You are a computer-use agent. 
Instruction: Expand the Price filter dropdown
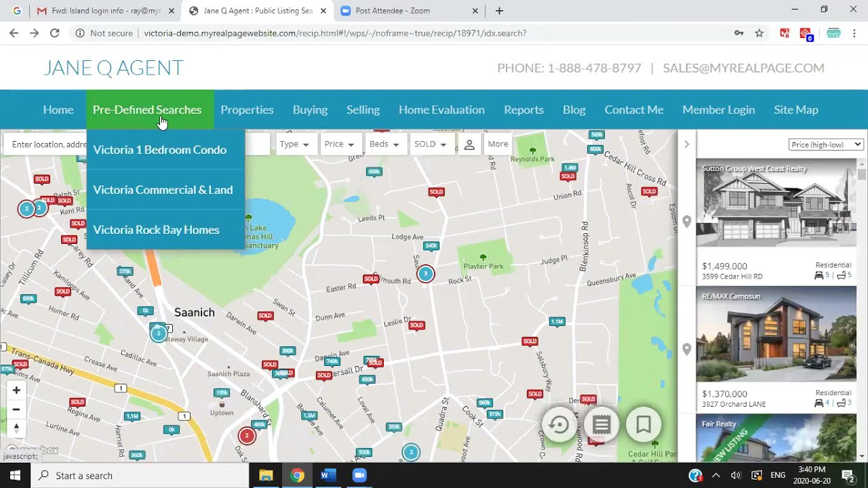[x=339, y=144]
